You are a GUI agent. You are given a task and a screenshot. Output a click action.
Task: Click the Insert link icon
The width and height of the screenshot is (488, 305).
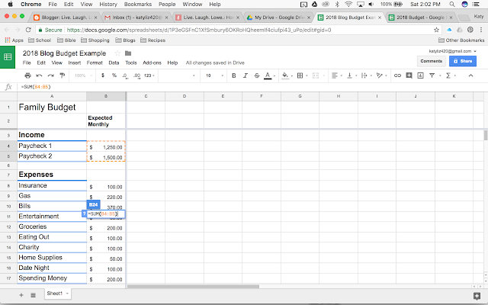pyautogui.click(x=397, y=75)
